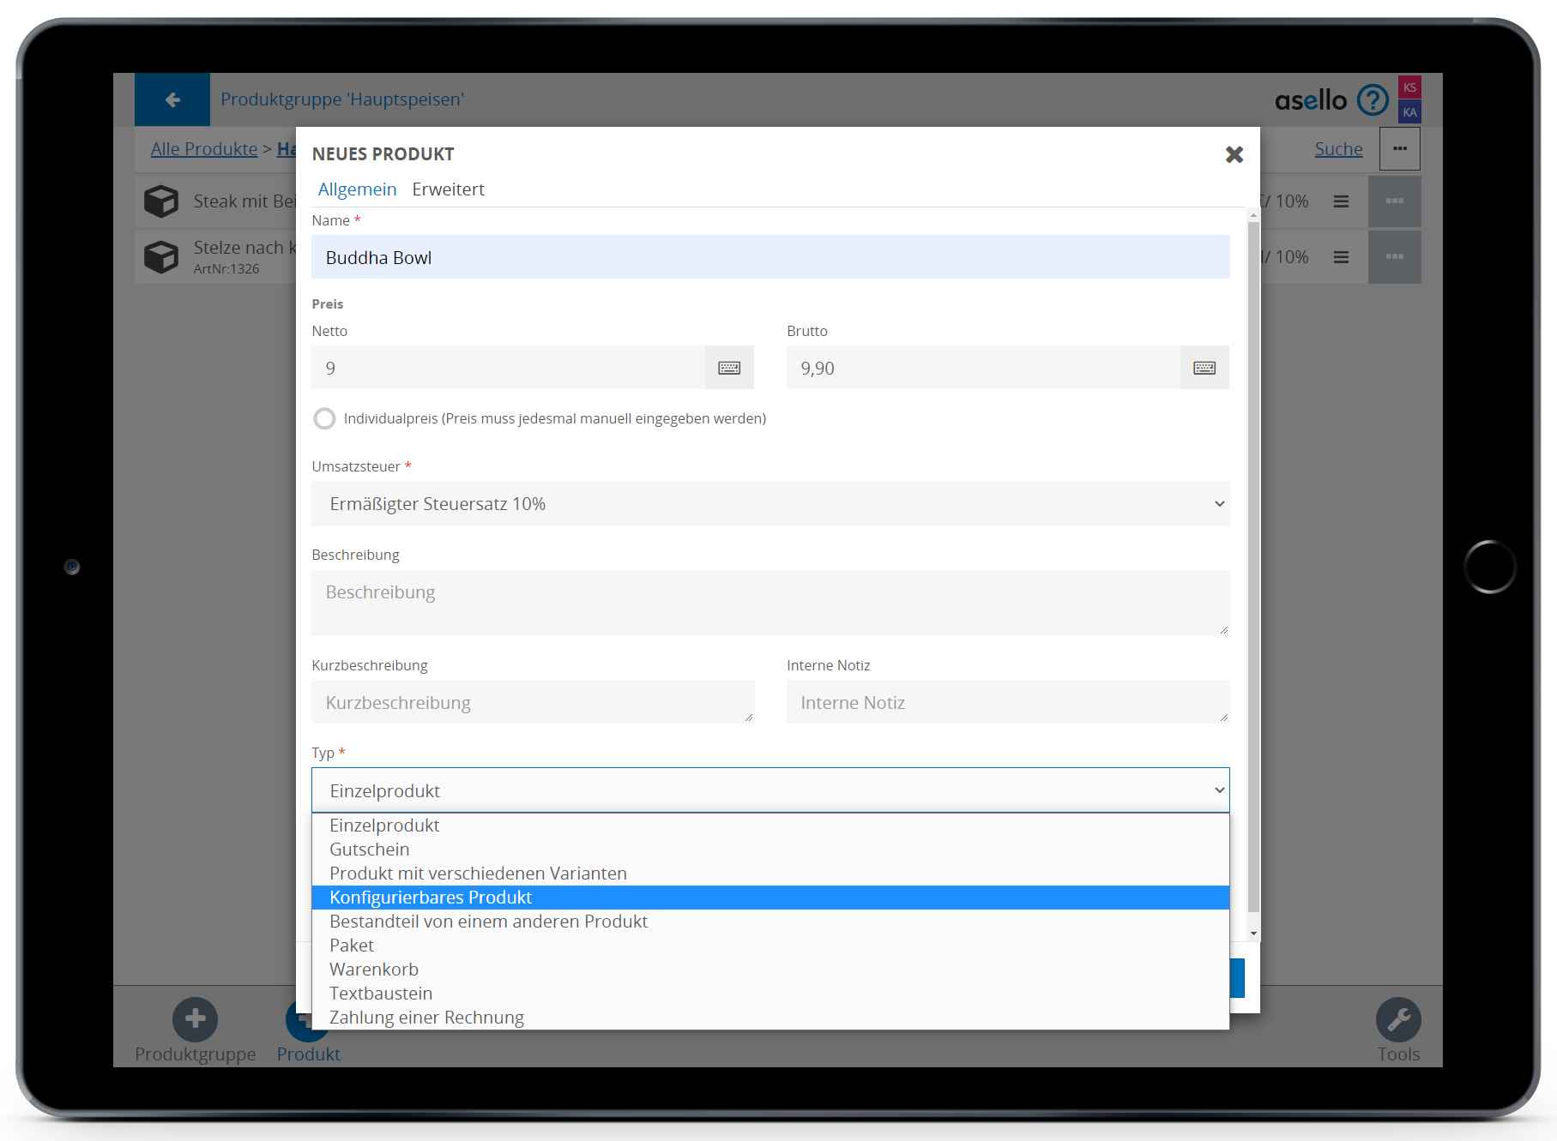This screenshot has height=1141, width=1557.
Task: Select Konfigurierbares Produkt from Typ list
Action: (x=431, y=898)
